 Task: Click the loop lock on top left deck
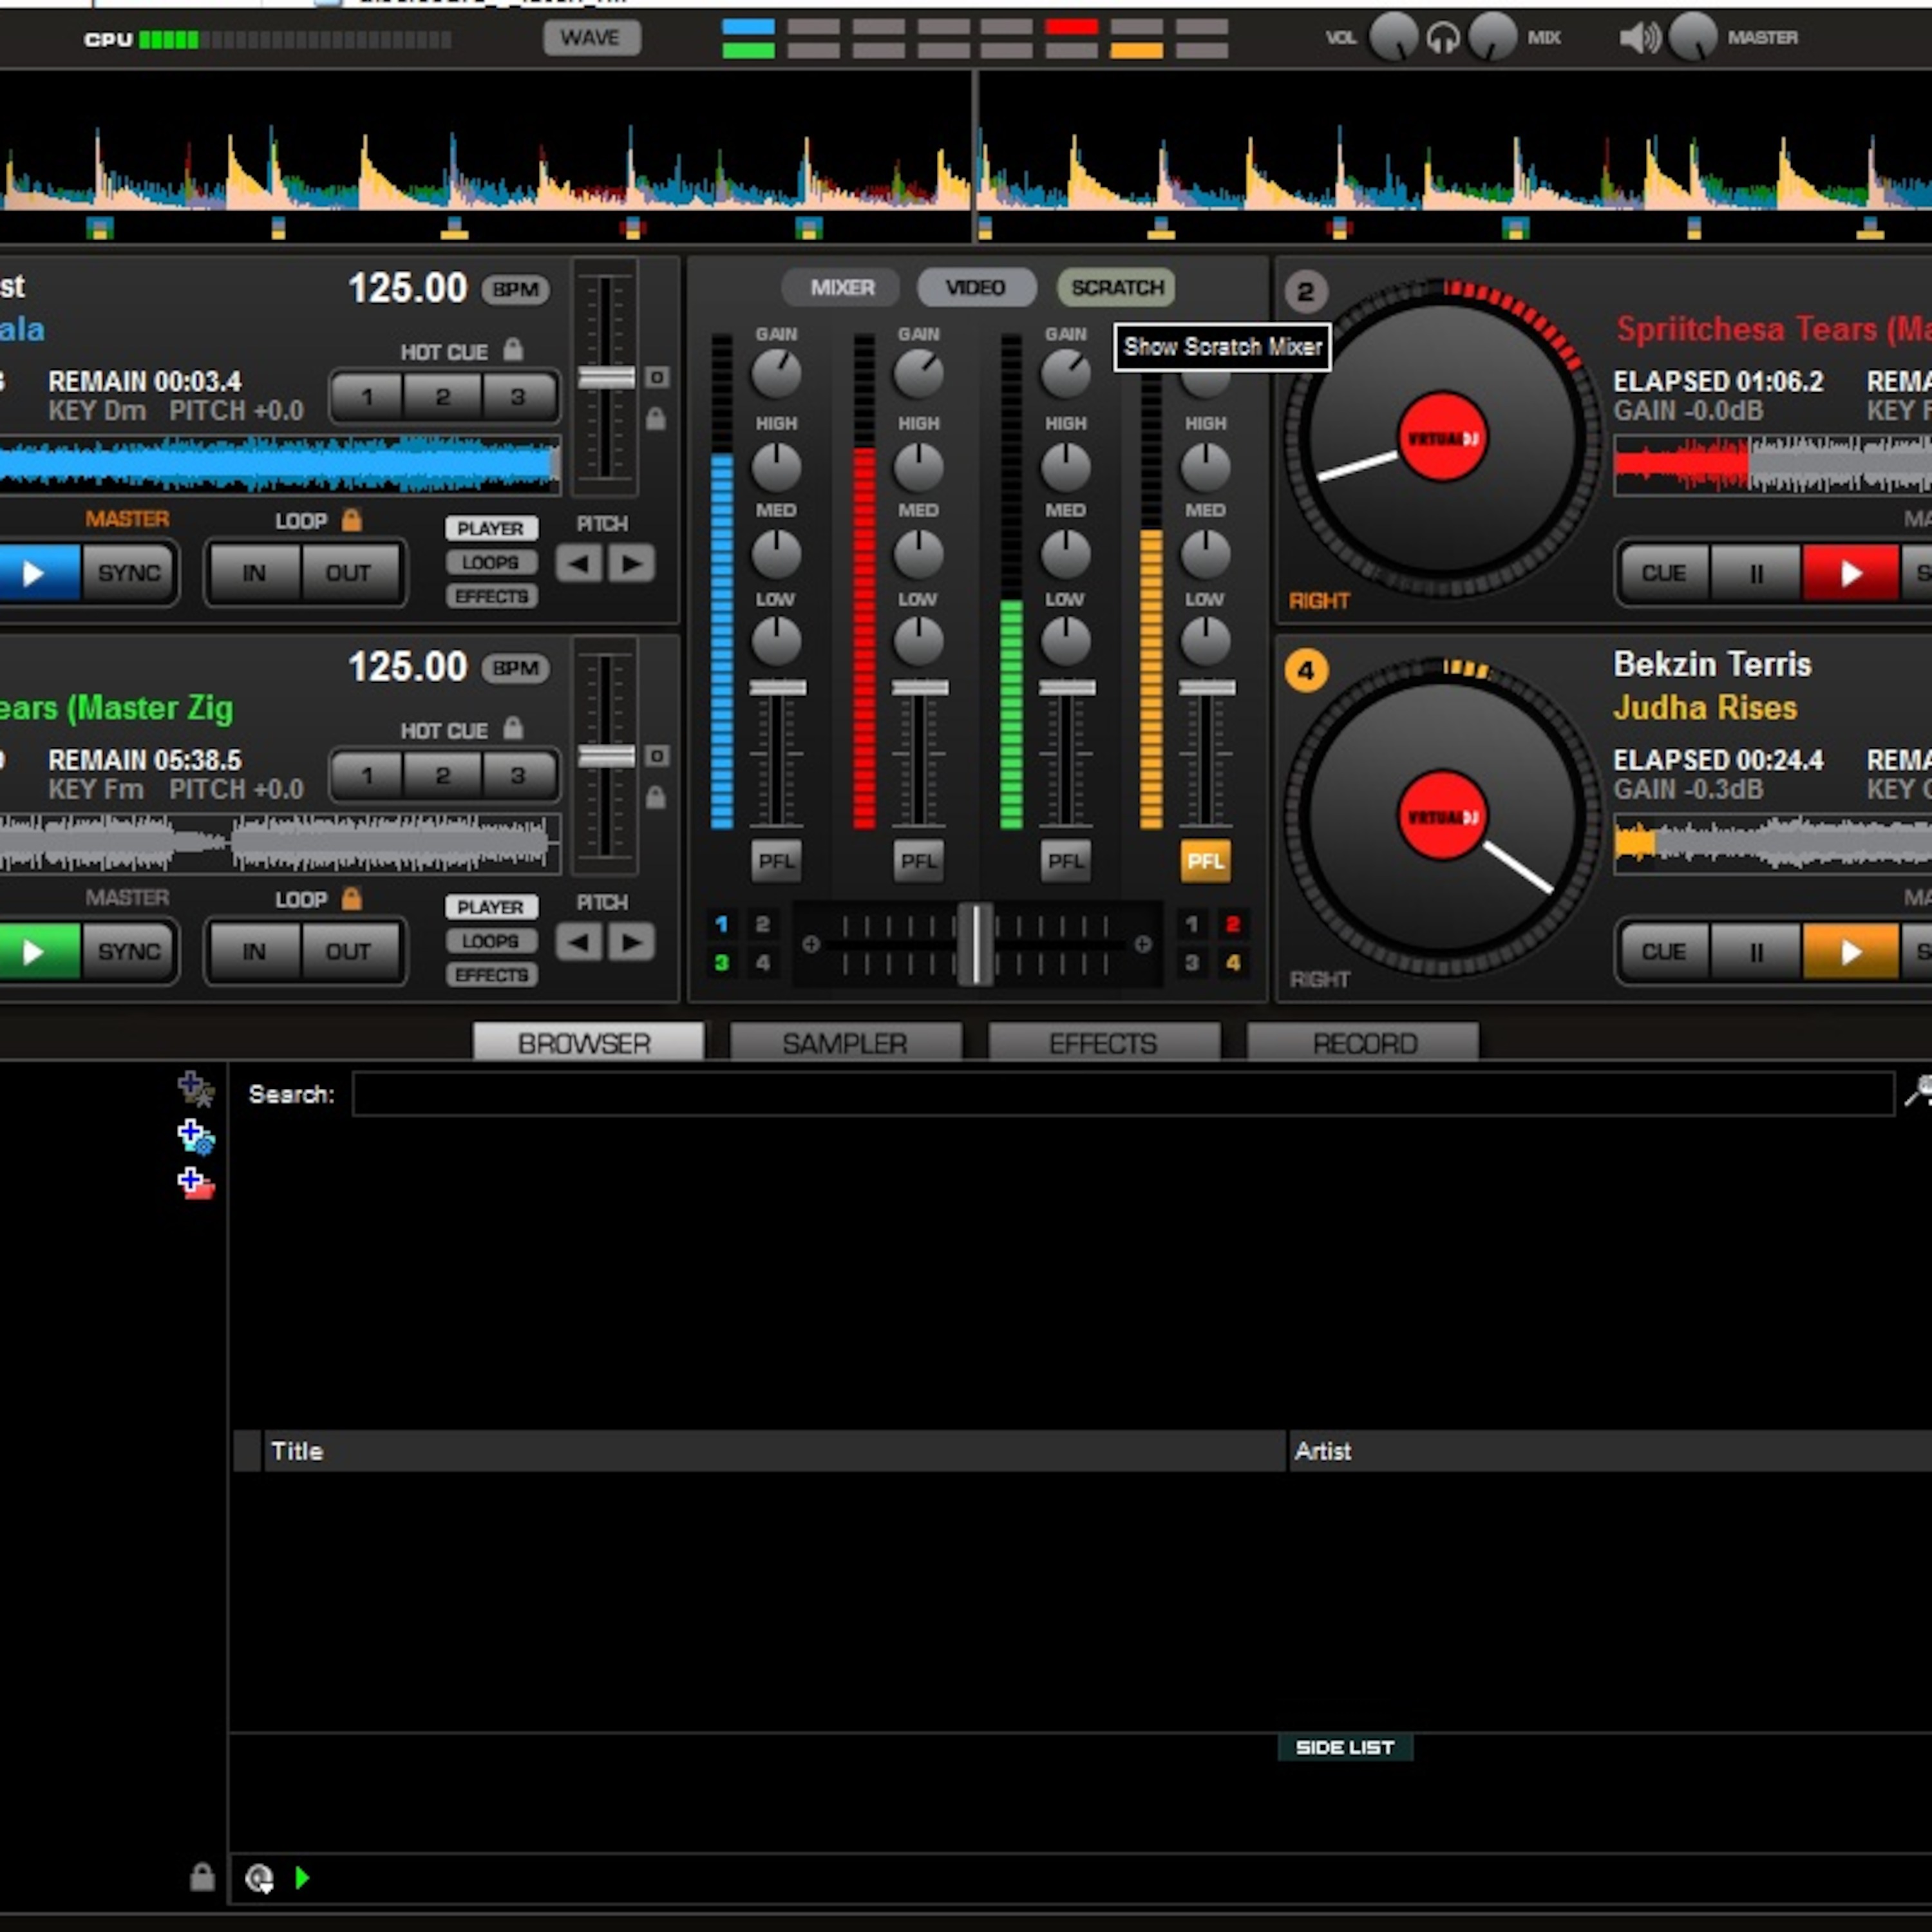pyautogui.click(x=351, y=520)
